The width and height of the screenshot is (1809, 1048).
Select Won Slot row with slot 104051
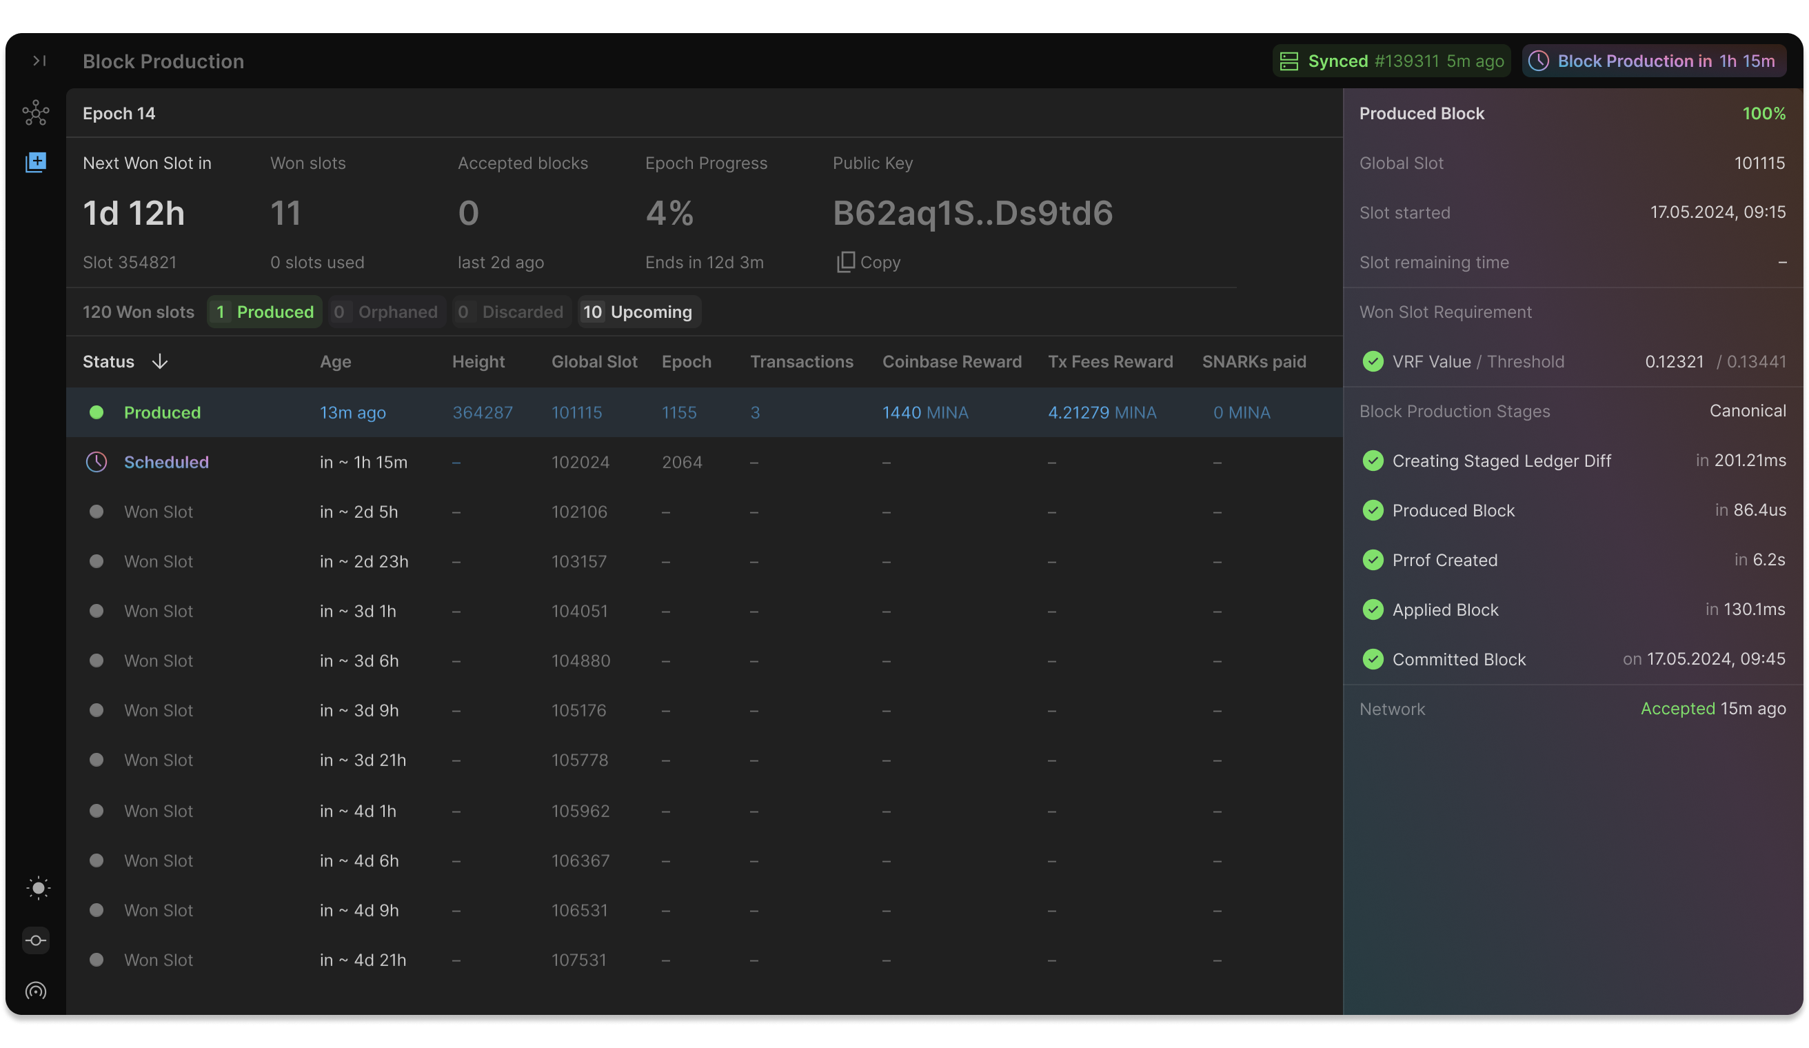coord(703,610)
